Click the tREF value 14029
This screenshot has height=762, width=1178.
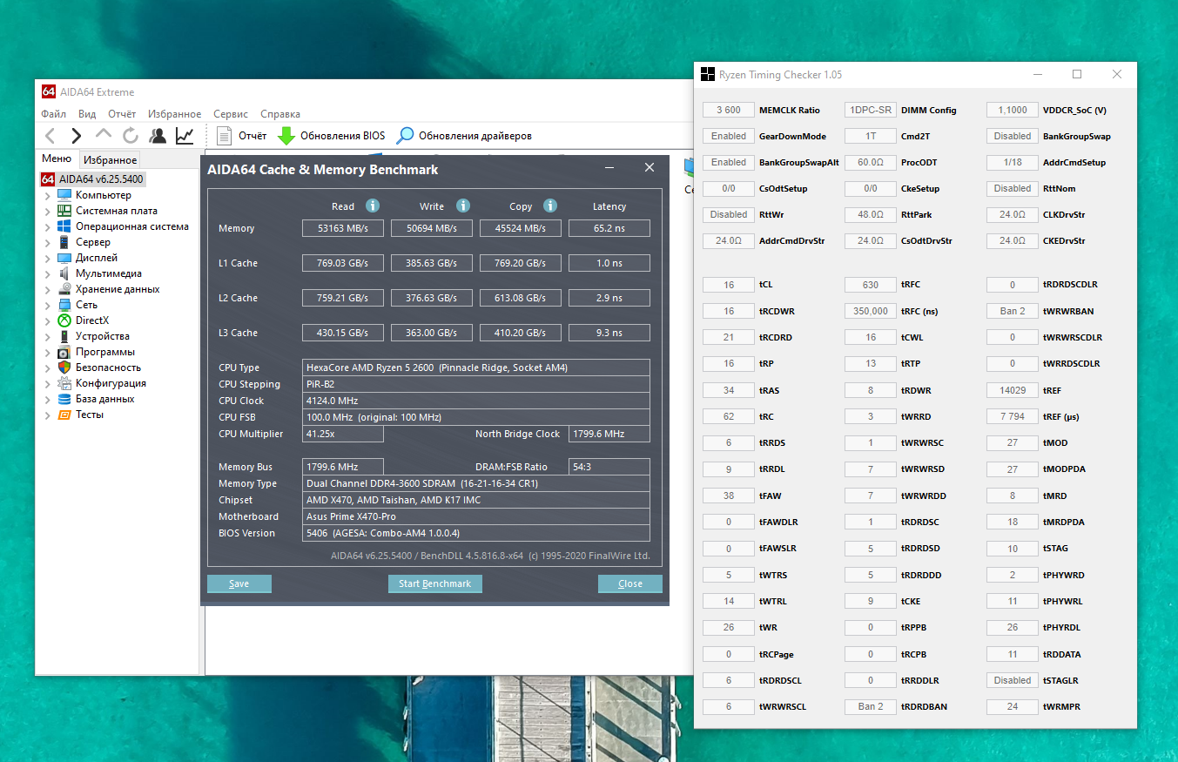point(1013,390)
